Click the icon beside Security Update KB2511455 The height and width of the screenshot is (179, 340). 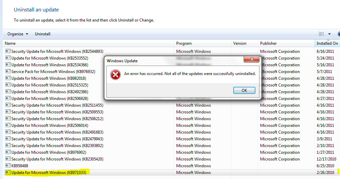tap(8, 105)
